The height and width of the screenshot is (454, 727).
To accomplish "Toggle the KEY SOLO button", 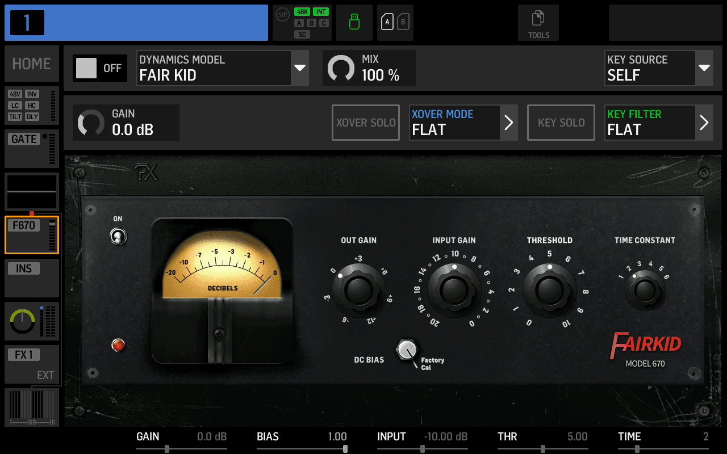I will pyautogui.click(x=561, y=123).
